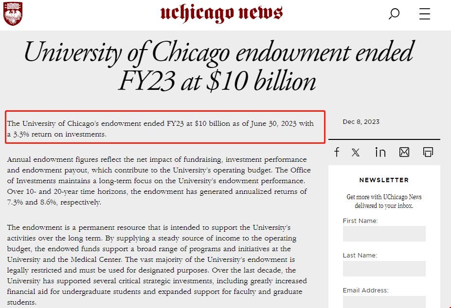Focus the Last Name input field
This screenshot has width=451, height=308.
(384, 269)
